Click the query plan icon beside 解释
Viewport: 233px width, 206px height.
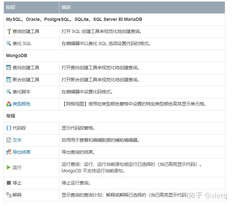pyautogui.click(x=9, y=195)
